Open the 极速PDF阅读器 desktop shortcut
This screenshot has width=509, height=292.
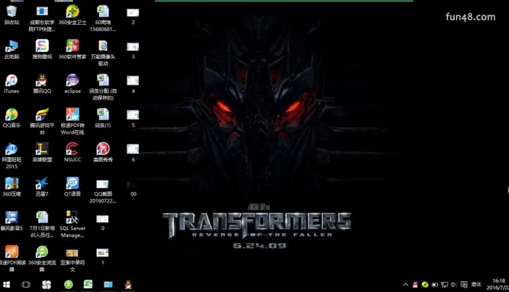click(11, 252)
